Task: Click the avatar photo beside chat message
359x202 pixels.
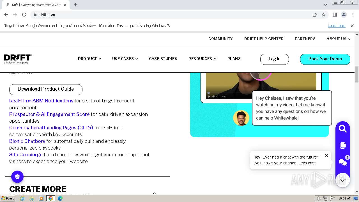Action: click(x=241, y=118)
